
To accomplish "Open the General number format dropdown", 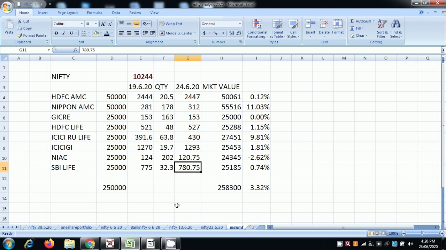I will coord(240,24).
